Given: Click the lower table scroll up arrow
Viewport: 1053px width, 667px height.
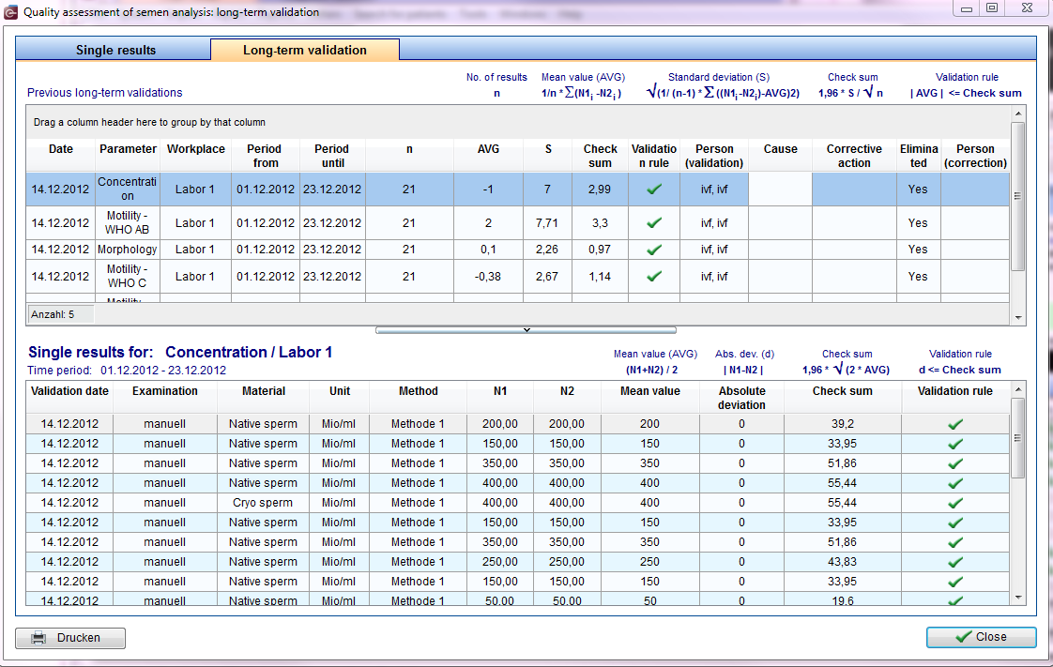Looking at the screenshot, I should tap(1018, 390).
